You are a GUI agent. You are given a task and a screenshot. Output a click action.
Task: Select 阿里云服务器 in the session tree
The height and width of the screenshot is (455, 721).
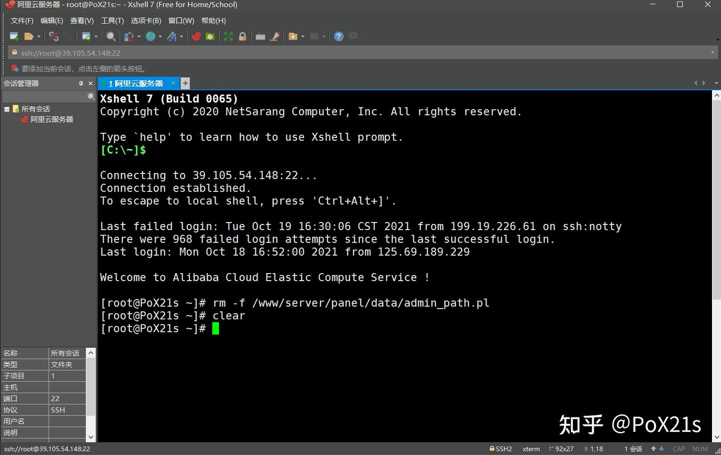click(x=52, y=119)
